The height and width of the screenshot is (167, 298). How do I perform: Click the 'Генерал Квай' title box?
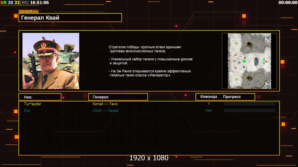tap(70, 18)
